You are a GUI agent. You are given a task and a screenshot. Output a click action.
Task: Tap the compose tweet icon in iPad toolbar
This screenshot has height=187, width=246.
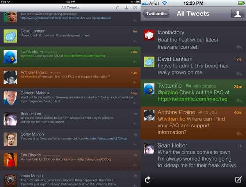(x=135, y=7)
